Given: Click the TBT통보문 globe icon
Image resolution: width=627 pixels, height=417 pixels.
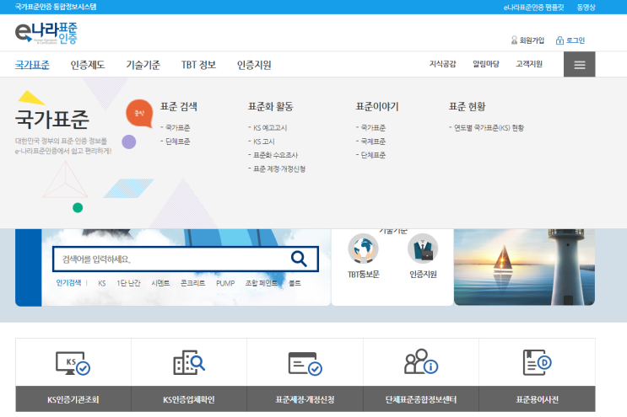Looking at the screenshot, I should [x=363, y=249].
